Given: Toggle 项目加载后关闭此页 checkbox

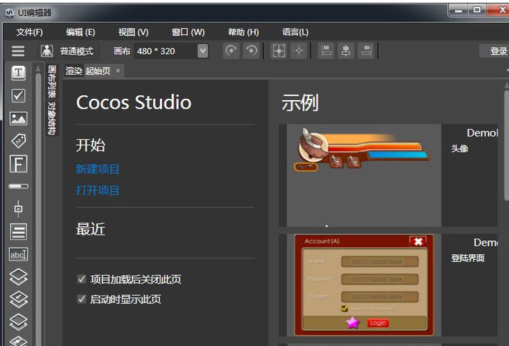Looking at the screenshot, I should click(81, 279).
